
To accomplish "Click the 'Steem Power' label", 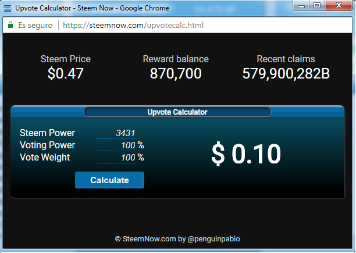I will click(x=47, y=133).
